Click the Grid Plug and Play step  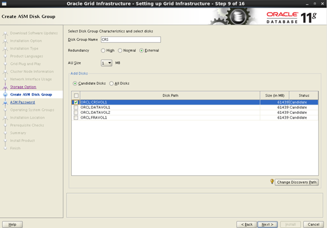26,64
